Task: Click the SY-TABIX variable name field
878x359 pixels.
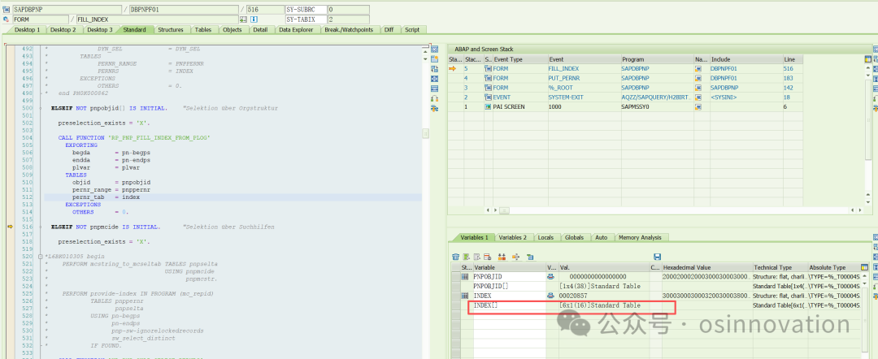Action: click(306, 19)
